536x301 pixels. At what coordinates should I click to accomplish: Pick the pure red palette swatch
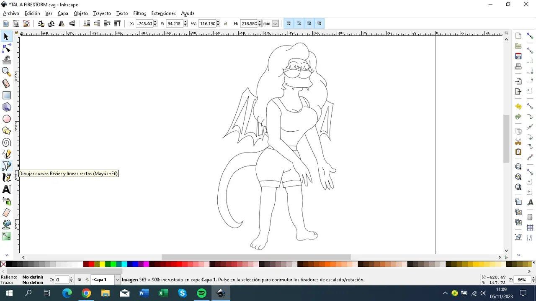point(91,264)
